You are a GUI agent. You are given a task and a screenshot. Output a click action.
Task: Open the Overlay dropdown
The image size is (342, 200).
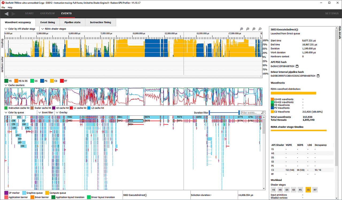(61, 113)
